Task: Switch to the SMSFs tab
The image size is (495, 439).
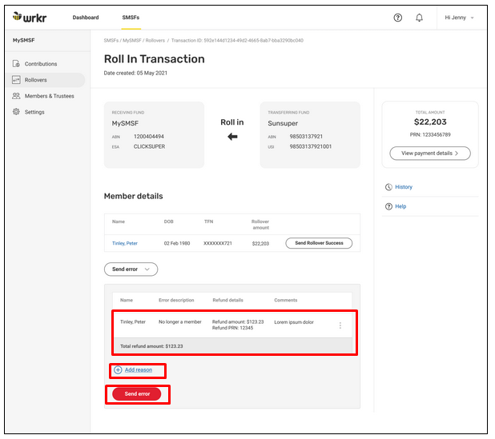Action: tap(131, 18)
